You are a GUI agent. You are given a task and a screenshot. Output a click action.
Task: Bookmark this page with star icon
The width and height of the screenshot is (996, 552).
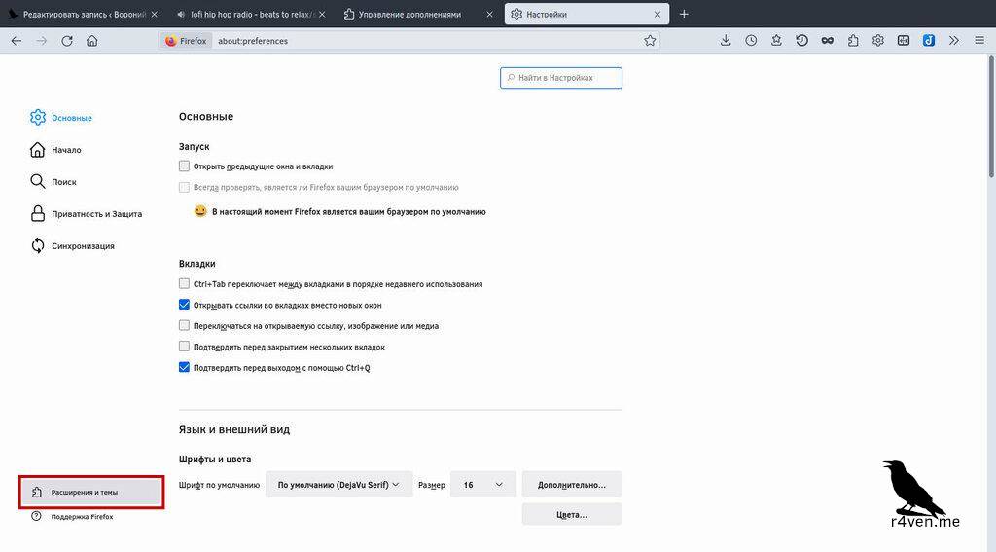[x=650, y=41]
